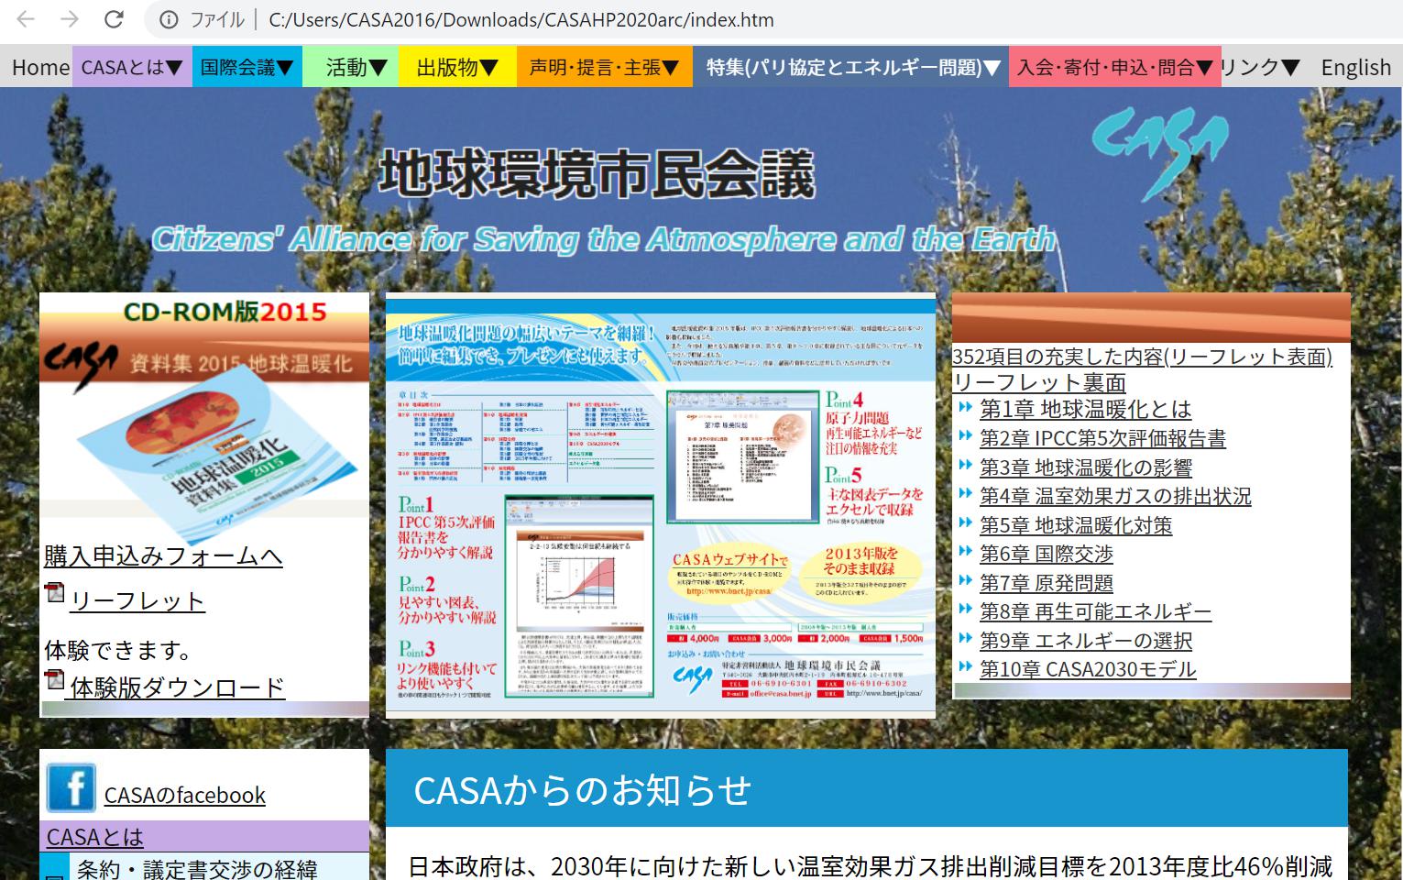Click the arrow icon beside 第2章 IPCC第5次評価報告書
The image size is (1403, 880).
tap(964, 435)
